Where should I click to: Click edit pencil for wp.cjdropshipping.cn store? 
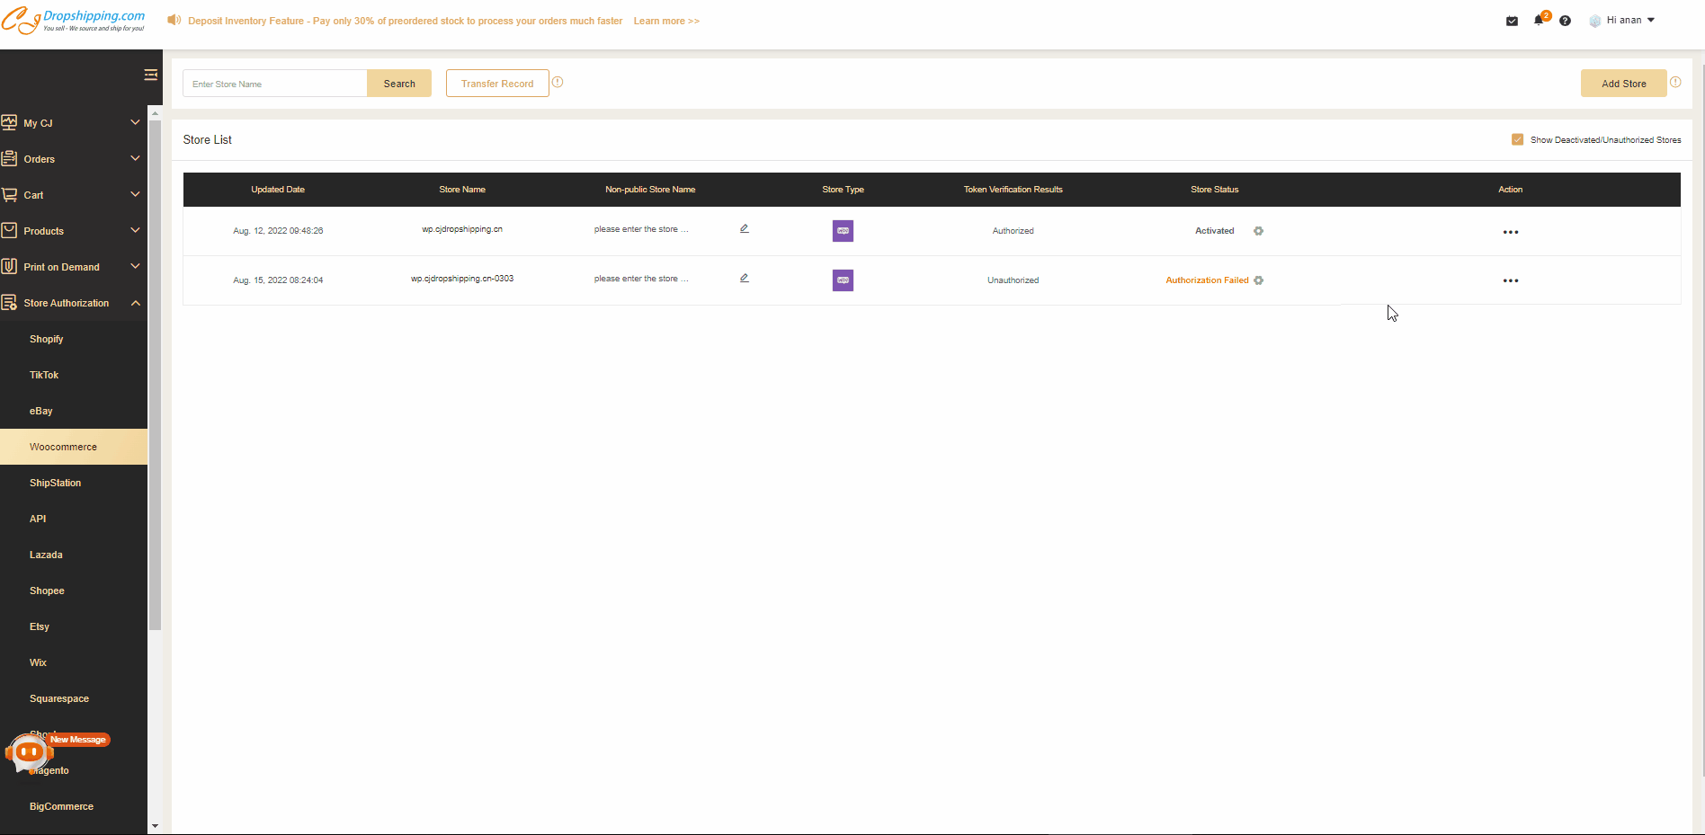[x=744, y=229]
